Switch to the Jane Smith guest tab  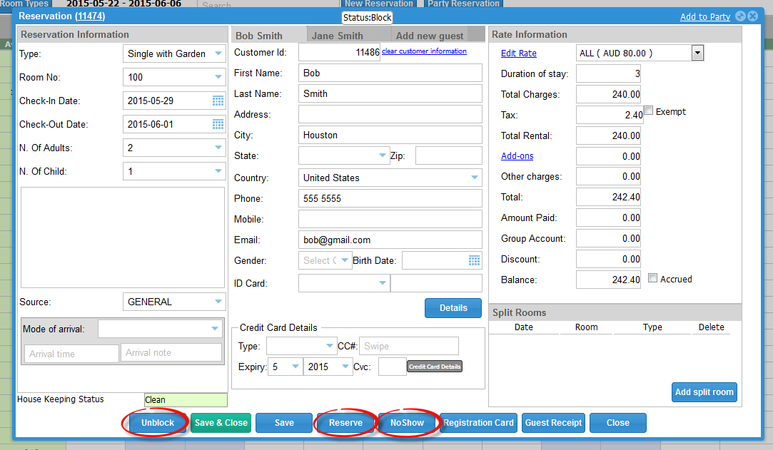337,36
